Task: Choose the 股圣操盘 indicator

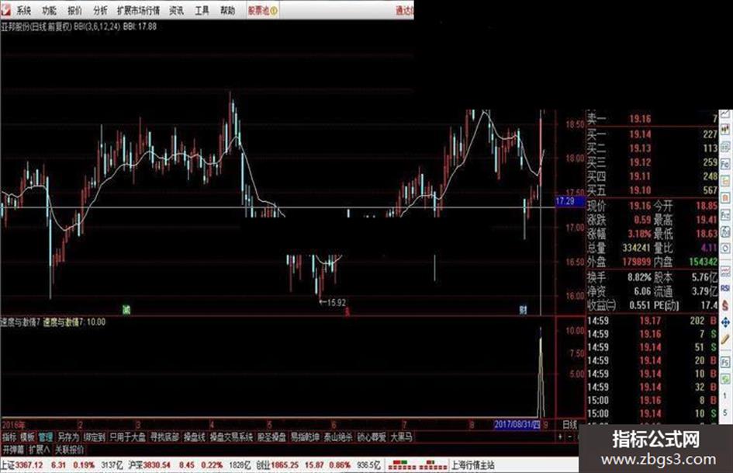Action: point(271,437)
